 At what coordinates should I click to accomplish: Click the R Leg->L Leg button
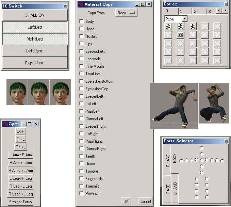[x=21, y=186]
